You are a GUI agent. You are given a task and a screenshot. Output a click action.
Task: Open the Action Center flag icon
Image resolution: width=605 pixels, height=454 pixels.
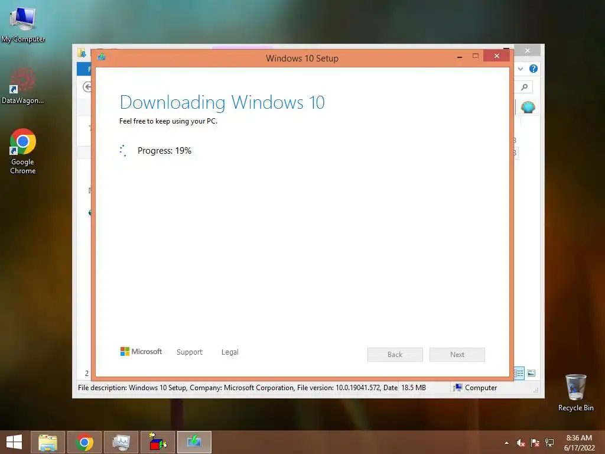535,443
